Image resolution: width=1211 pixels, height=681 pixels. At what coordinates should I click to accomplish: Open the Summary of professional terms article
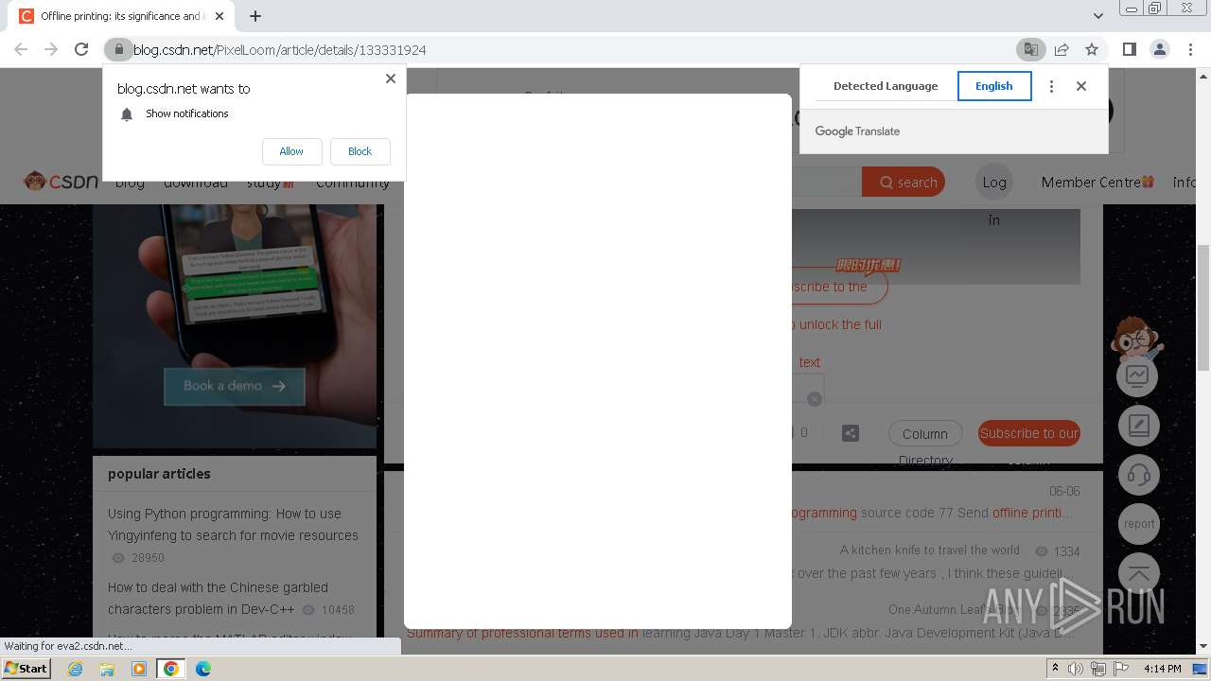click(x=740, y=633)
